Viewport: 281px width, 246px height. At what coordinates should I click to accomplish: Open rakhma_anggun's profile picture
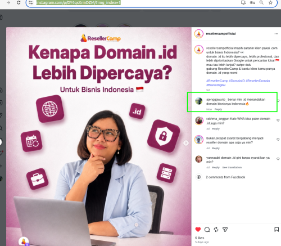pos(199,120)
